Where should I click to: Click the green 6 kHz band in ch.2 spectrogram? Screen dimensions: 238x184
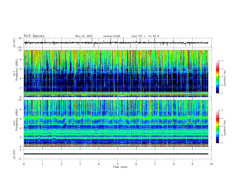(116, 118)
